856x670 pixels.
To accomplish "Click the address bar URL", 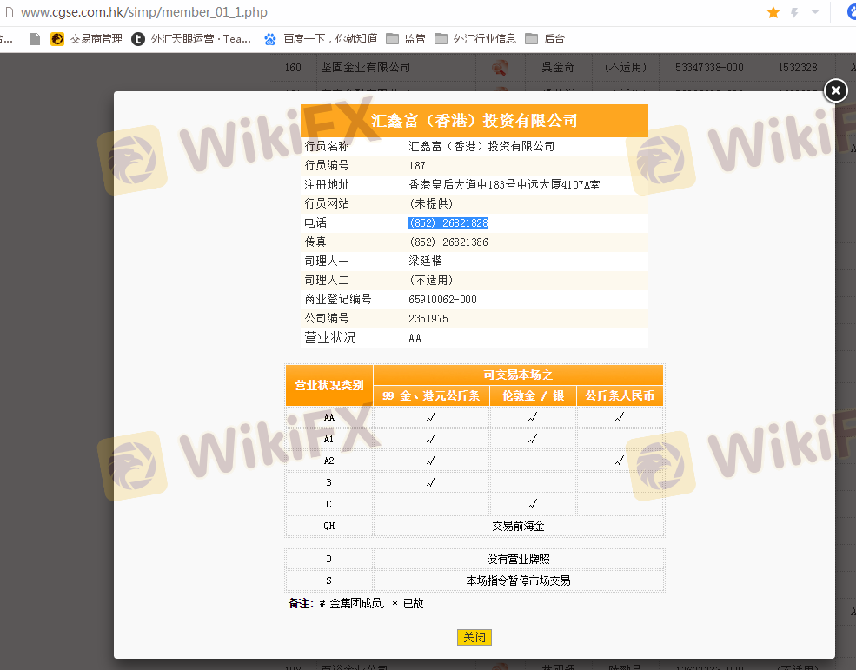I will (144, 12).
